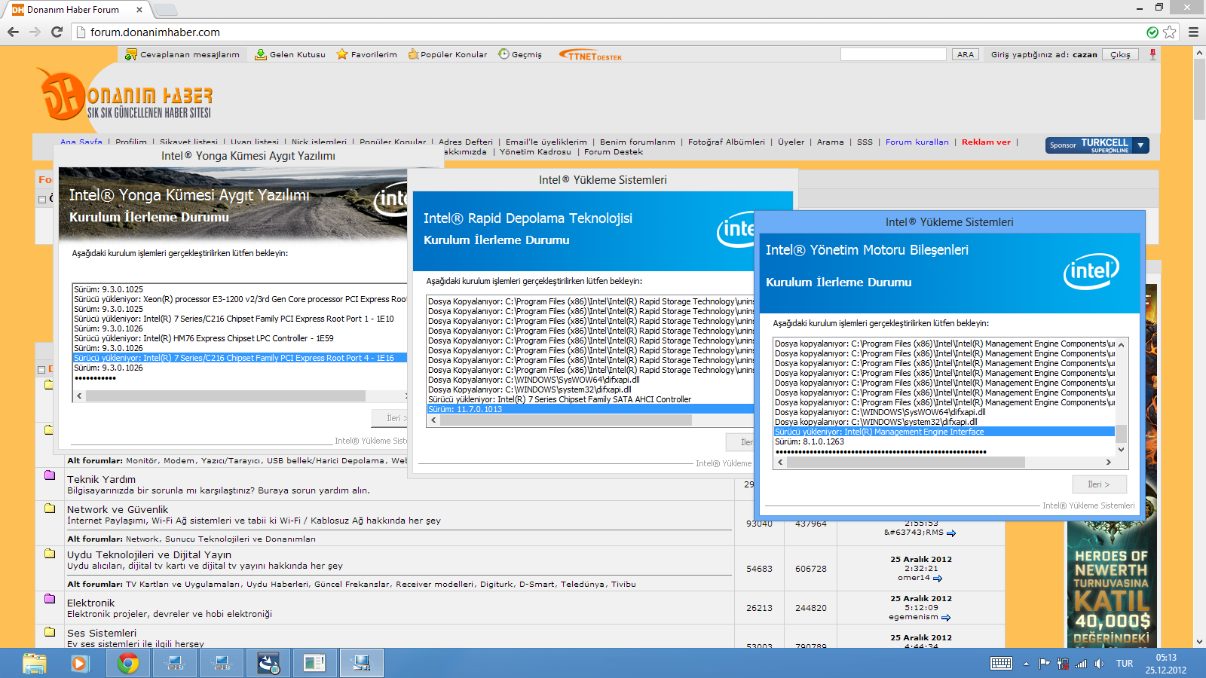This screenshot has width=1206, height=678.
Task: Click İleri in Management Engine installer
Action: click(1100, 484)
